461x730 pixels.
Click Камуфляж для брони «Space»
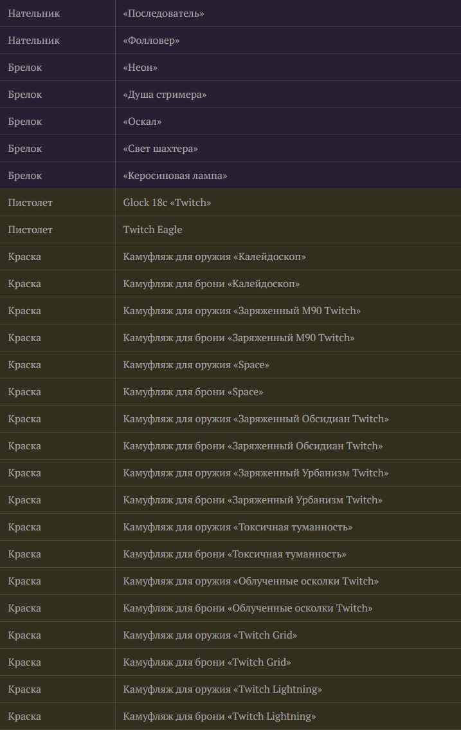click(193, 391)
